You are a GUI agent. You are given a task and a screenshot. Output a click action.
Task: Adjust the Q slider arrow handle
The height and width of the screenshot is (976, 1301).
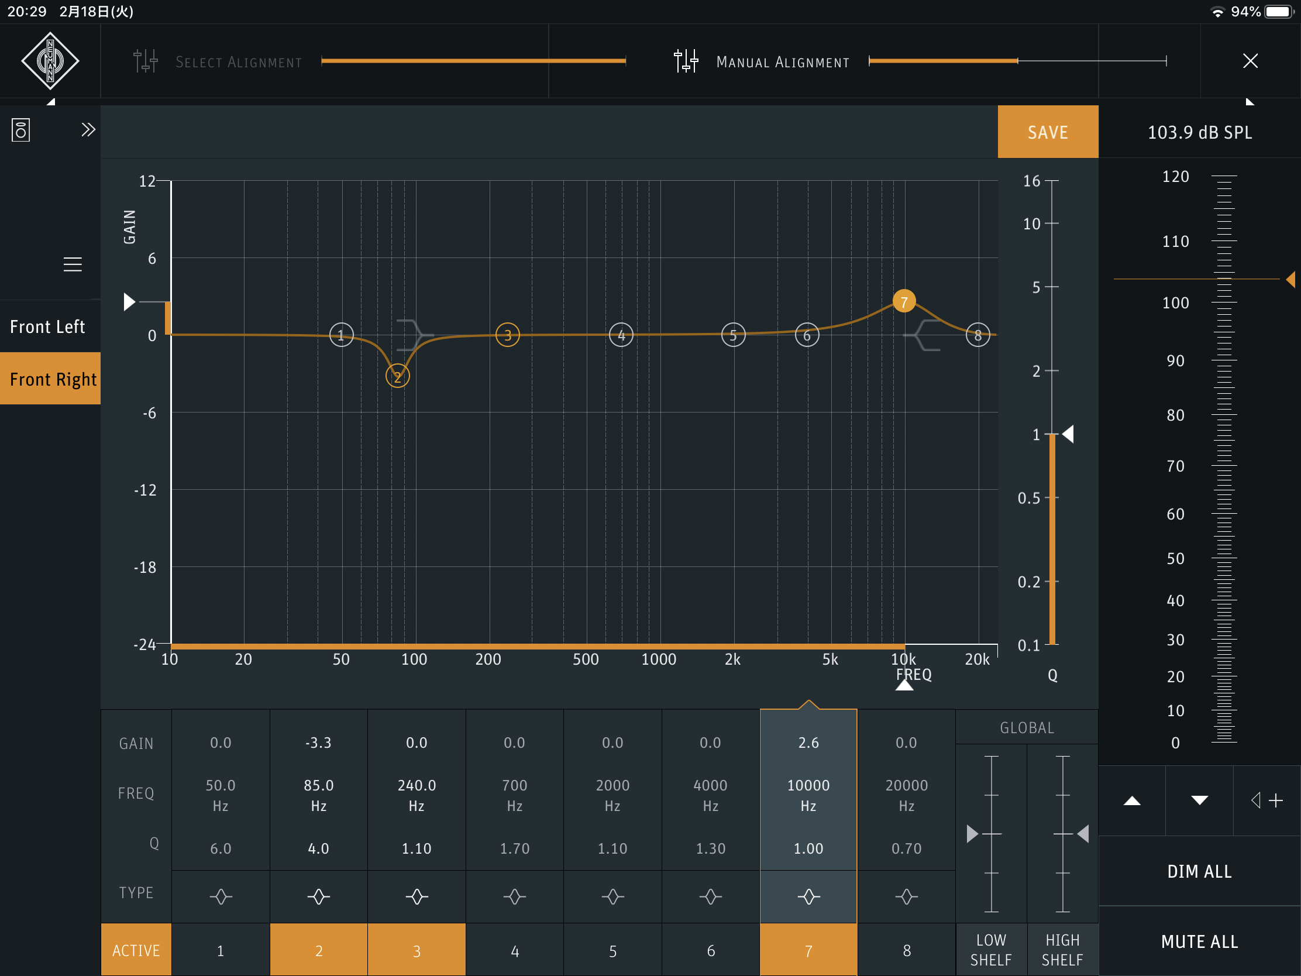[1068, 434]
